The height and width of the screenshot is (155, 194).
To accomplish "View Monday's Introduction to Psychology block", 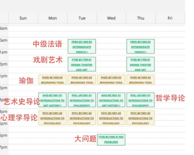I will tap(52, 118).
